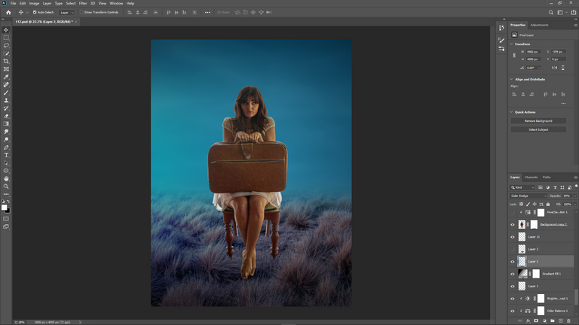Create a new group folder
Screen dimensions: 579x325
coord(553,321)
